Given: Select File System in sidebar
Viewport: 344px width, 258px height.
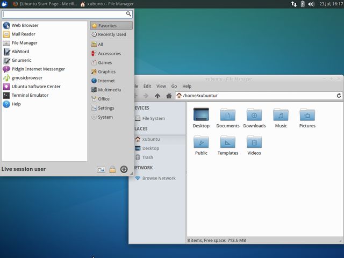Looking at the screenshot, I should click(160, 118).
